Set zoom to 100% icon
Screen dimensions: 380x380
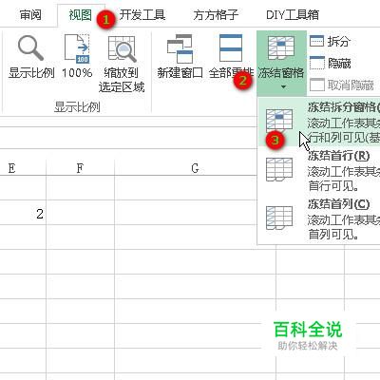77,48
